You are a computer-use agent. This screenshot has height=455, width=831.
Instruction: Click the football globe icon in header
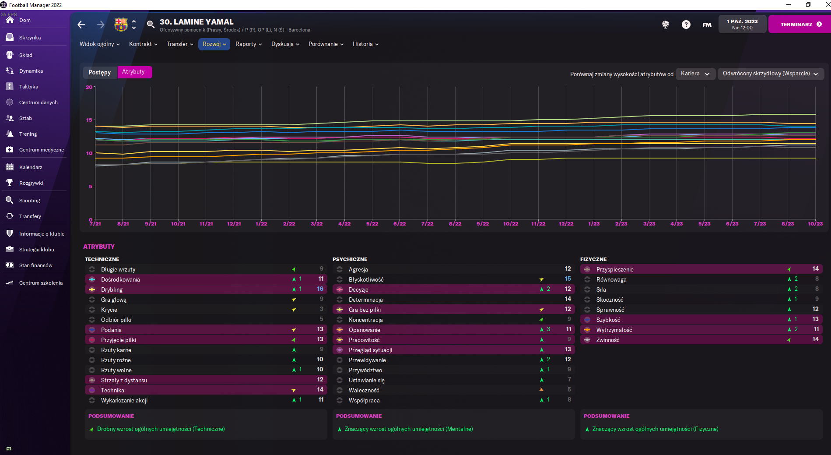click(665, 25)
